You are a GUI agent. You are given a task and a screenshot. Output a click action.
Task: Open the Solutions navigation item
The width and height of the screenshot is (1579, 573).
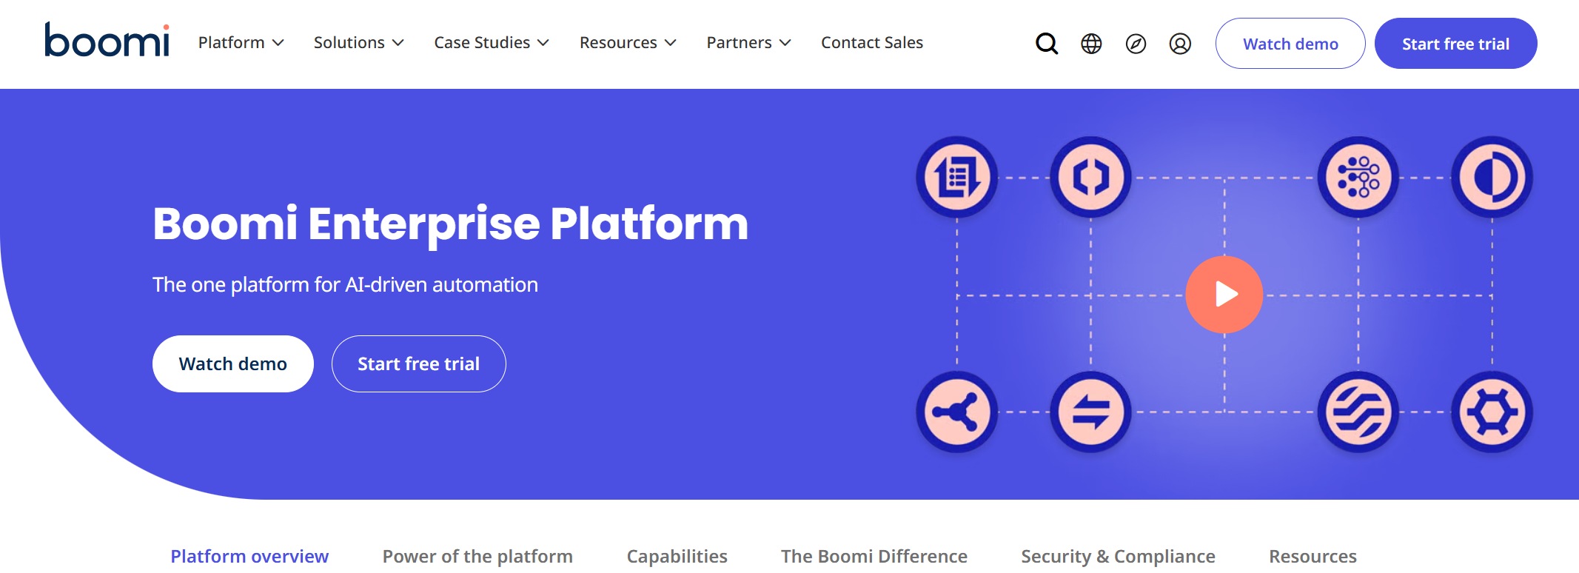click(349, 43)
